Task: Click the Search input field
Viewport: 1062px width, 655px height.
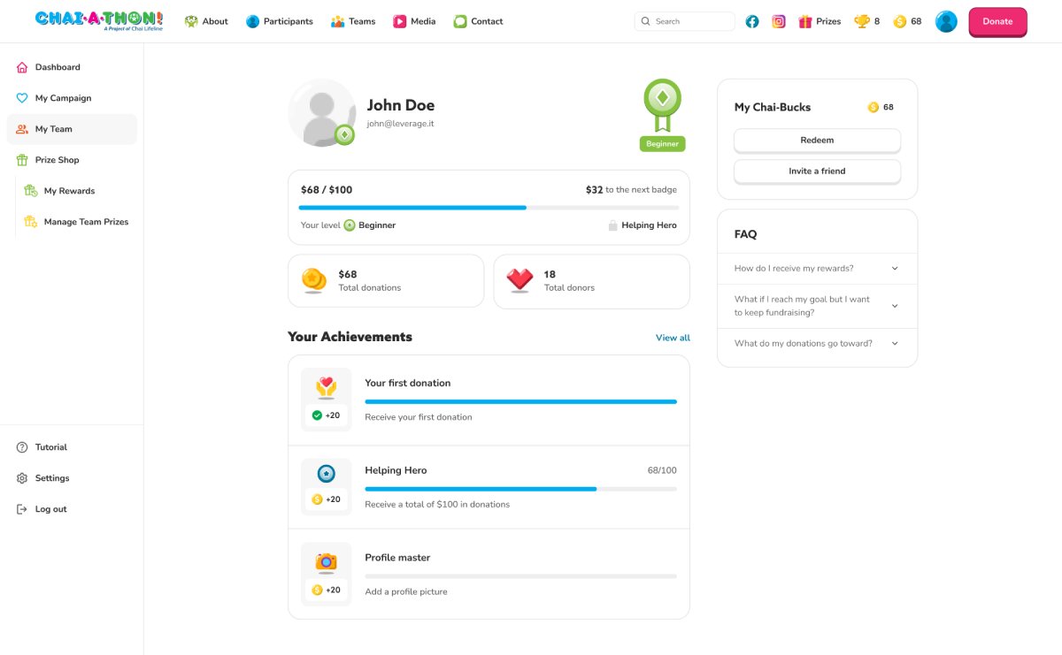Action: [x=685, y=21]
